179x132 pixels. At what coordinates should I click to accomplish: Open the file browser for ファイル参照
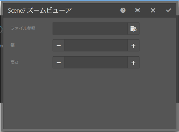(x=133, y=28)
